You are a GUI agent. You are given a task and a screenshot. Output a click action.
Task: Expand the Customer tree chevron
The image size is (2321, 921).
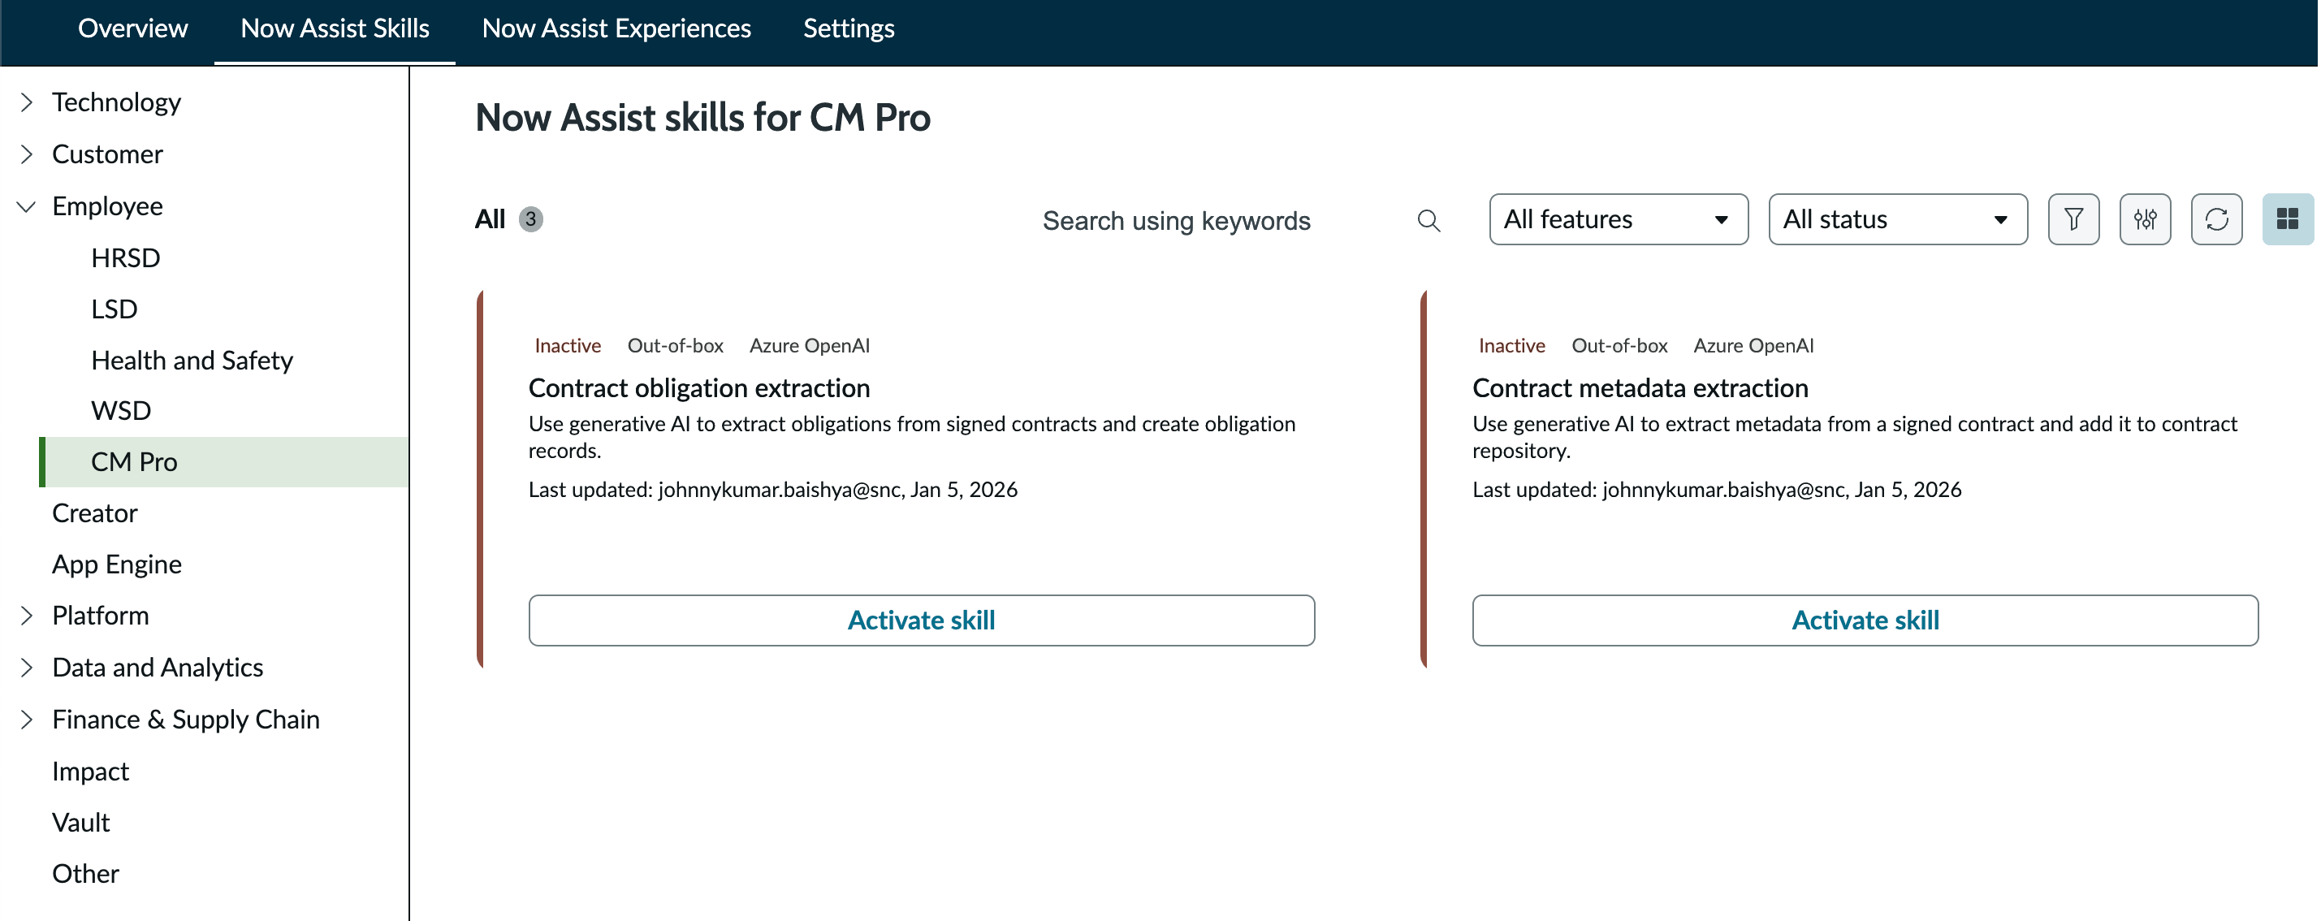26,154
